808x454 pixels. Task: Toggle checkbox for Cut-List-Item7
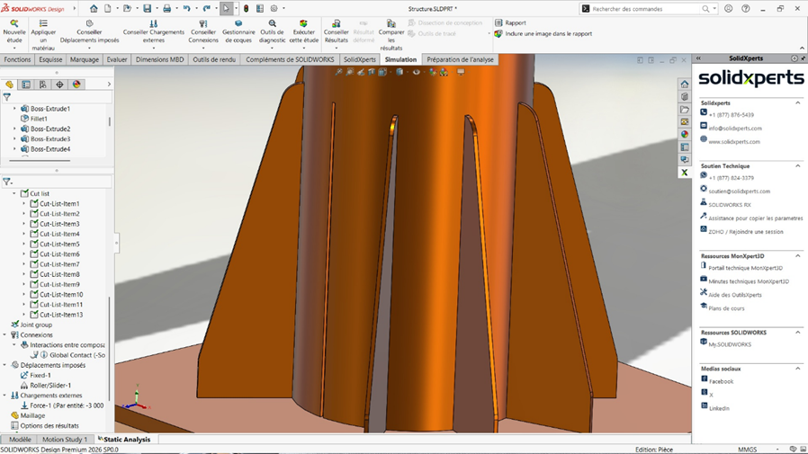tap(34, 264)
